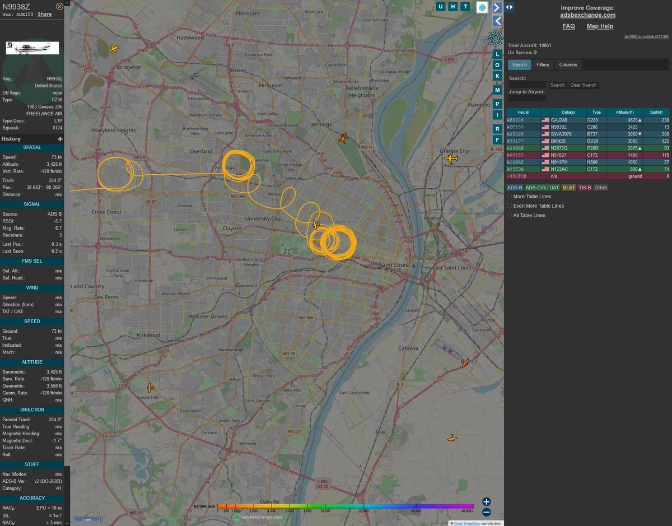672x526 pixels.
Task: Open the map layers switcher
Action: 482,7
